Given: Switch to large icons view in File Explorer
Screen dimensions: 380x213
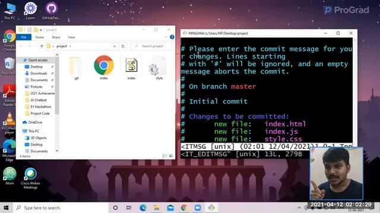Looking at the screenshot, I should [x=171, y=156].
